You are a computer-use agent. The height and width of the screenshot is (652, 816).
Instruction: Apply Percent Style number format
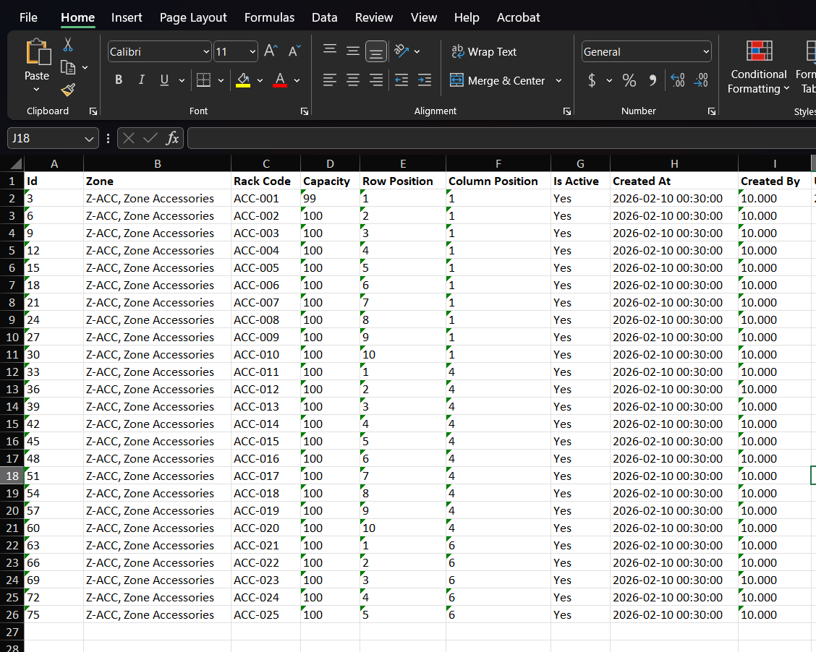point(629,80)
